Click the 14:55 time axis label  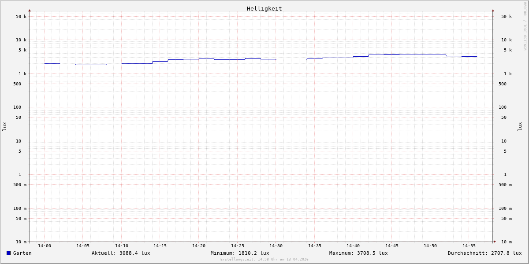click(x=469, y=246)
